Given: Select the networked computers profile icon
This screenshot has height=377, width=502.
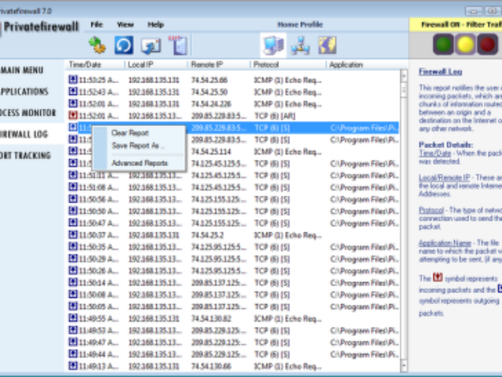Looking at the screenshot, I should click(x=300, y=46).
